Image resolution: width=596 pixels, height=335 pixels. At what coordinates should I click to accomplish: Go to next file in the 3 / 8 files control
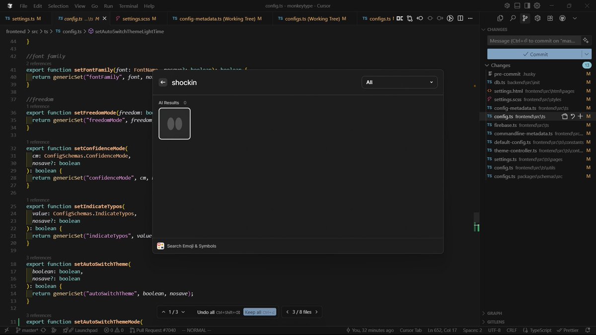click(317, 312)
